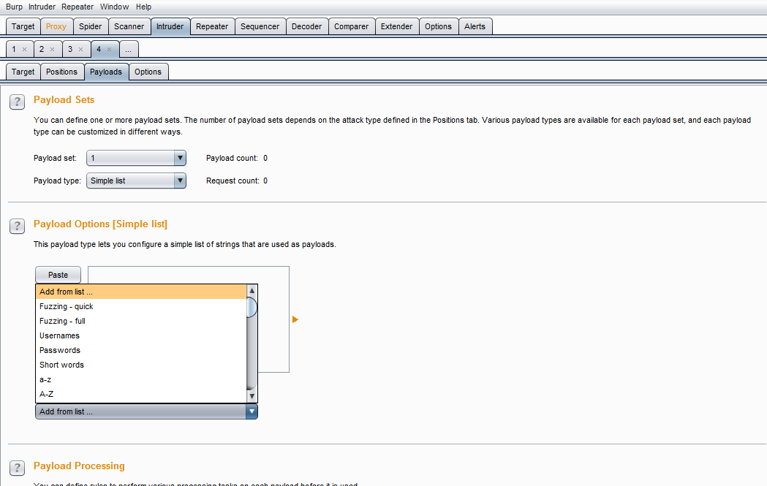Select Intruder attack tab 3
Screen dimensions: 767x486
[x=71, y=50]
